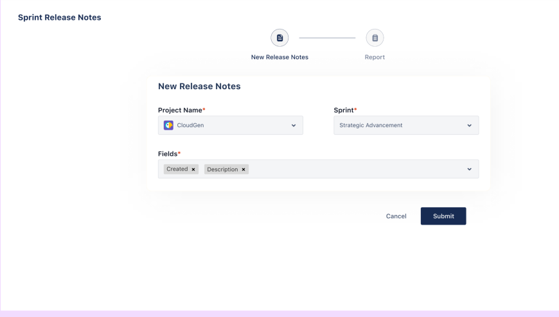Click the CloudGen project logo icon
Viewport: 559px width, 317px height.
(x=168, y=125)
